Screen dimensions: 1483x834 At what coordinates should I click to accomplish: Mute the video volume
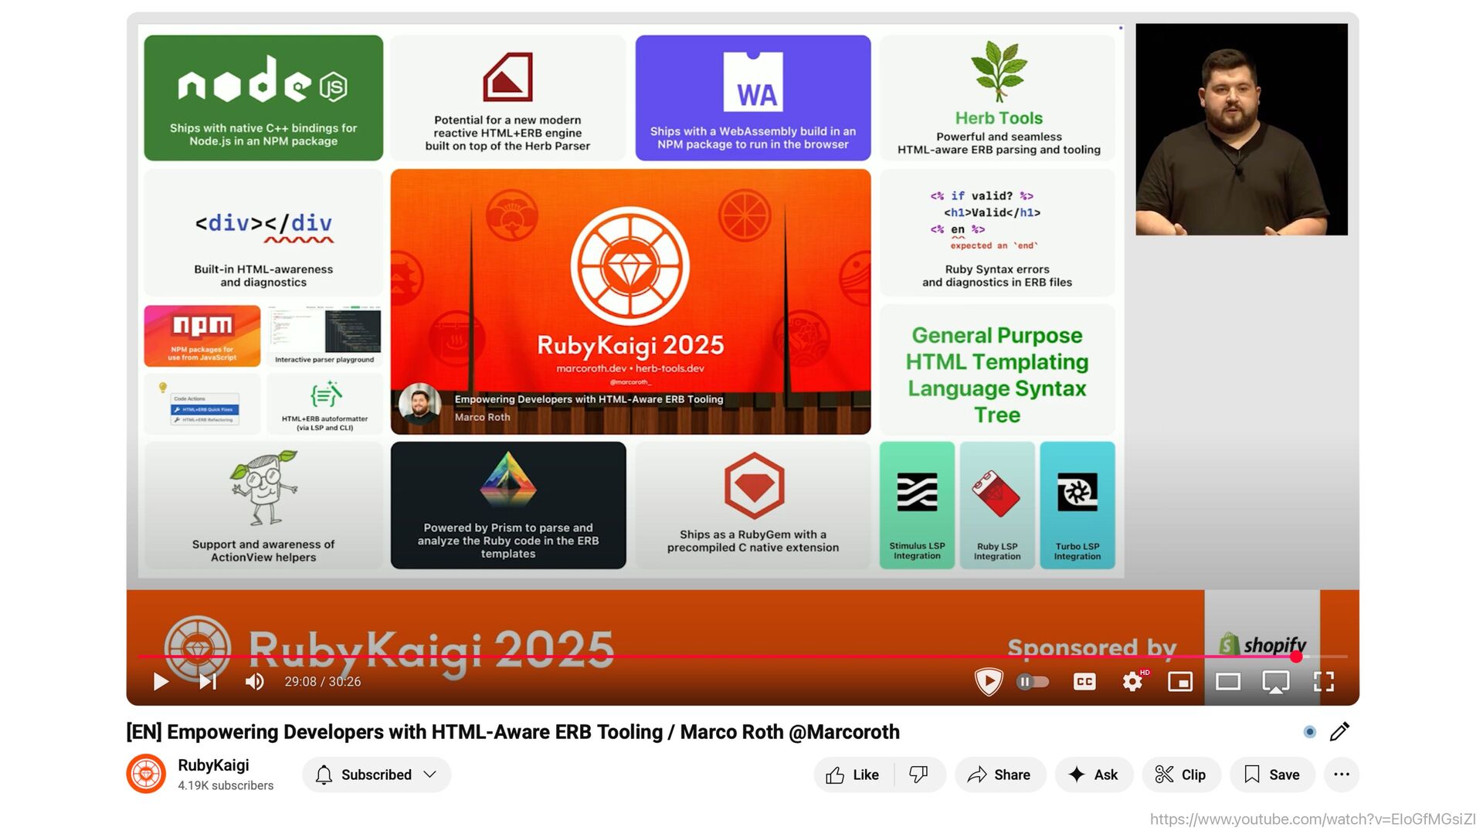tap(254, 681)
